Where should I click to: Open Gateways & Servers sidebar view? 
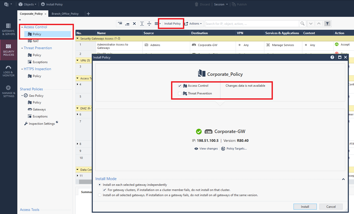[9, 29]
